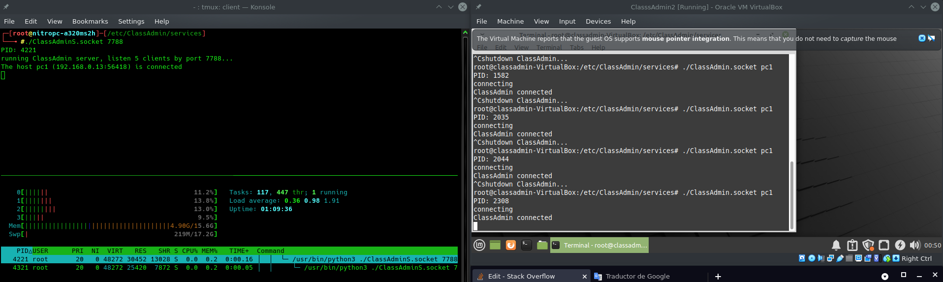Viewport: 943px width, 282px height.
Task: Open guest notifications bell icon
Action: click(836, 245)
